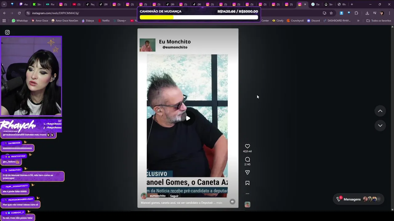
Task: Open the Extensions puzzle icon
Action: point(356,13)
